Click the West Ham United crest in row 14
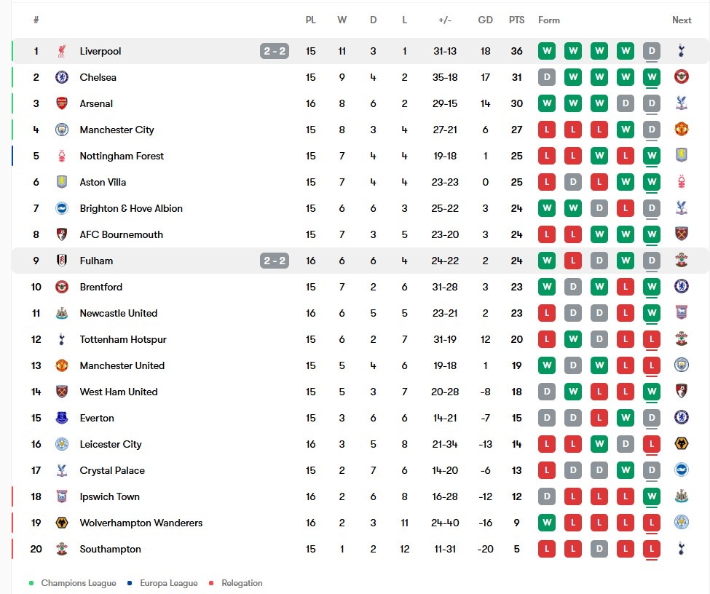Image resolution: width=710 pixels, height=594 pixels. pos(62,392)
